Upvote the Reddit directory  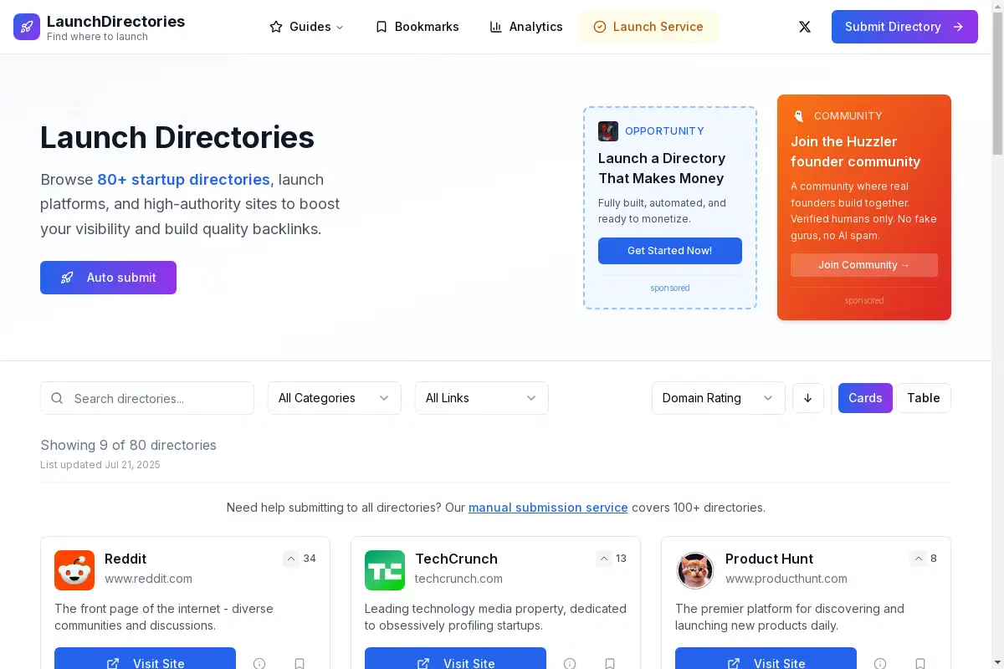(291, 559)
